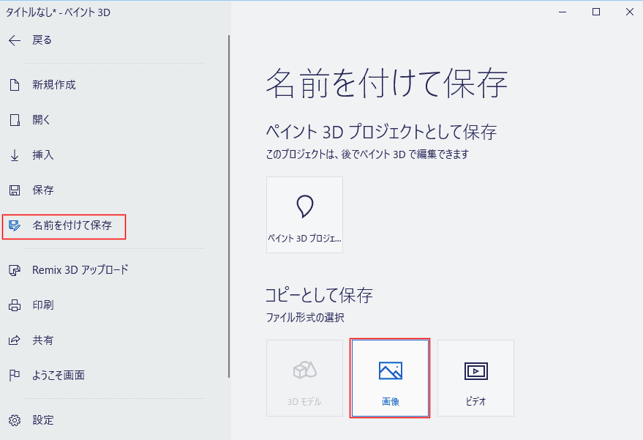Screen dimensions: 643x440
Task: Maximize the ペイント 3D window
Action: (x=596, y=12)
